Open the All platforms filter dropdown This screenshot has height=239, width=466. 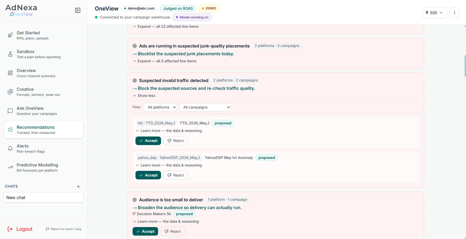(160, 107)
